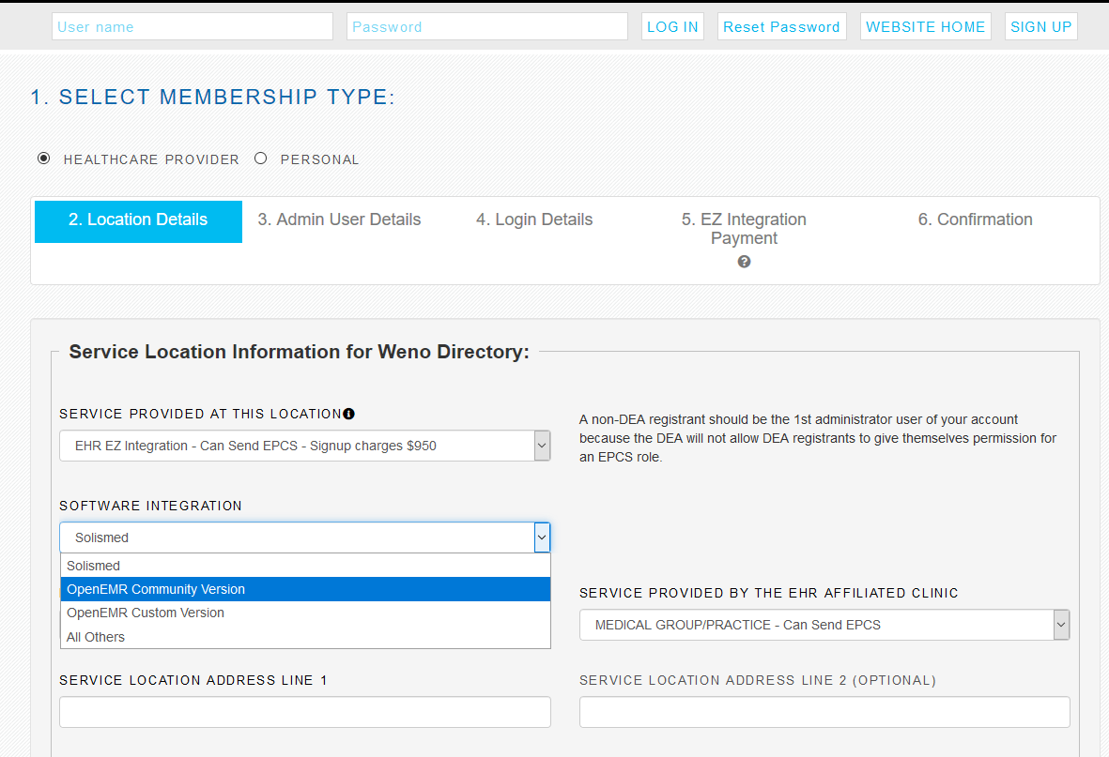Click the Service Location Information for Weno Directory heading
The image size is (1109, 757).
(x=300, y=352)
